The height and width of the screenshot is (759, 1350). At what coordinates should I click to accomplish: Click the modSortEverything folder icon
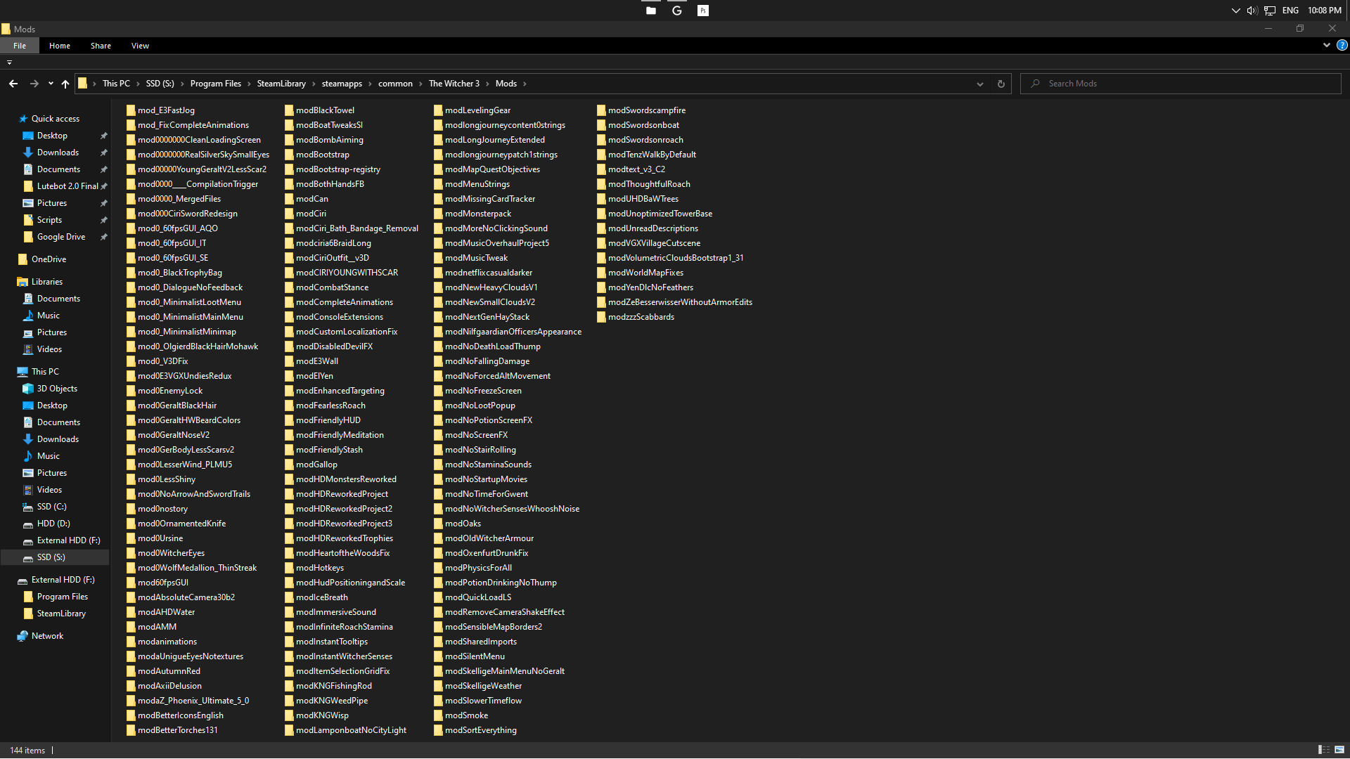tap(438, 730)
